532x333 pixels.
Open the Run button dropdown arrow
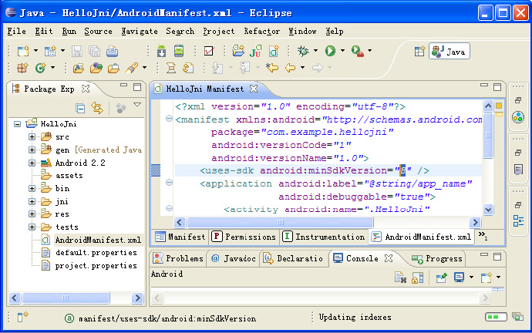[342, 51]
